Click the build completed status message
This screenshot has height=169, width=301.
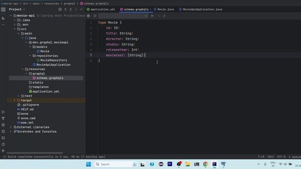54,157
